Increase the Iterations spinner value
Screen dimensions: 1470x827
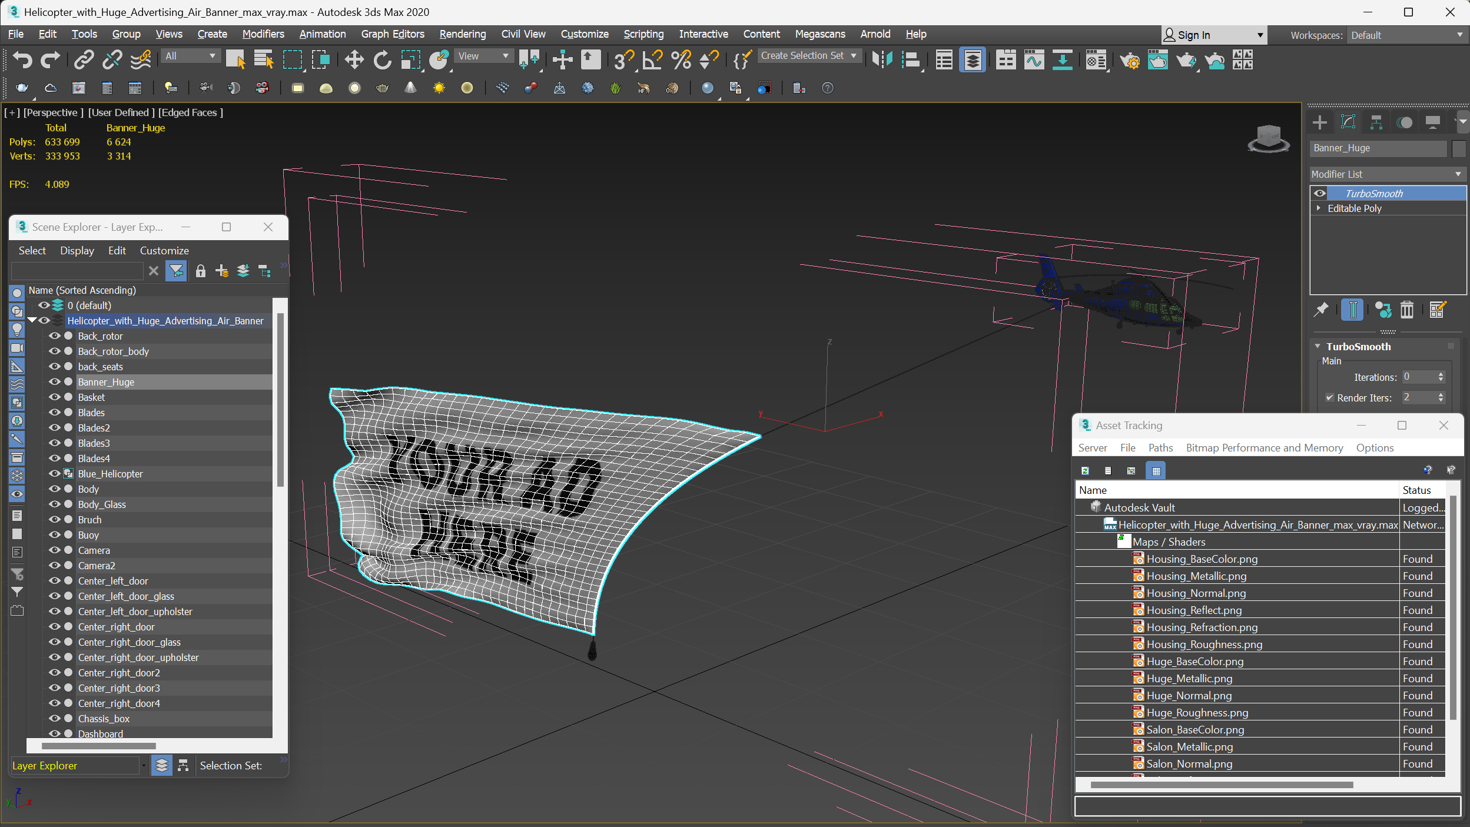pyautogui.click(x=1441, y=374)
